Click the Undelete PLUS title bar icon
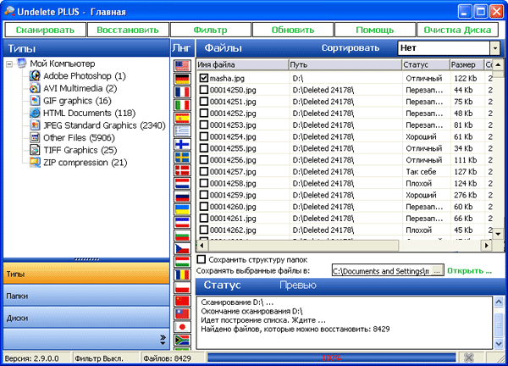This screenshot has width=508, height=366. tap(9, 11)
